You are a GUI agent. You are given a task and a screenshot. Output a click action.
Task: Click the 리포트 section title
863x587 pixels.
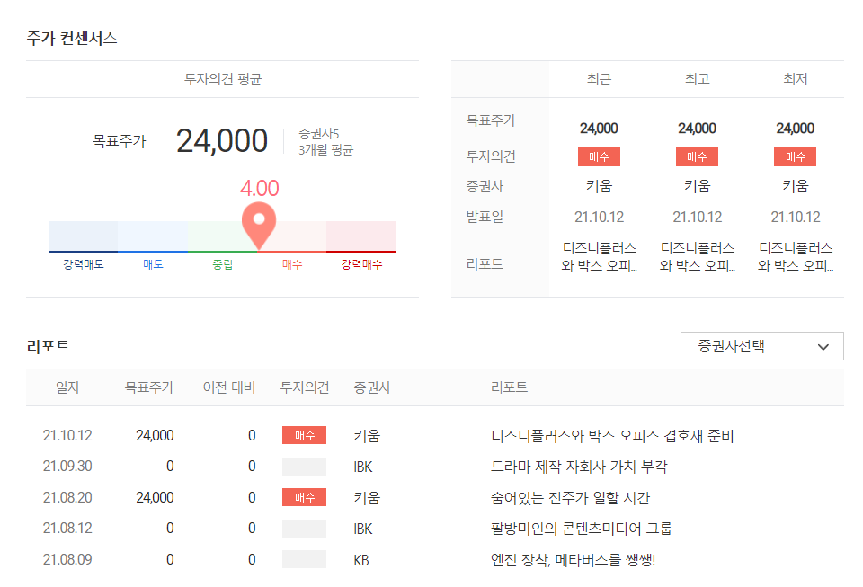pos(48,346)
